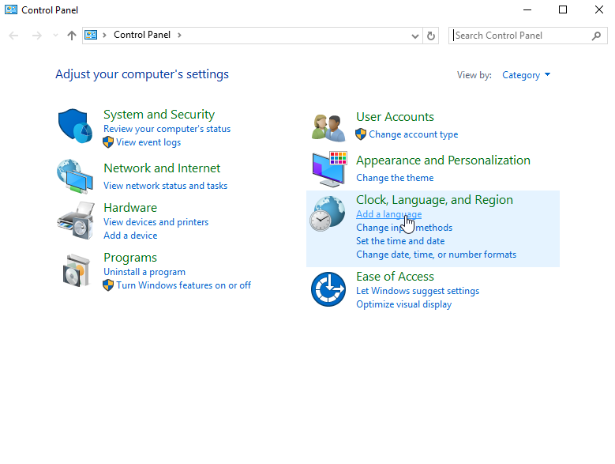This screenshot has height=464, width=615.
Task: Click Optimize visual display
Action: pyautogui.click(x=403, y=304)
